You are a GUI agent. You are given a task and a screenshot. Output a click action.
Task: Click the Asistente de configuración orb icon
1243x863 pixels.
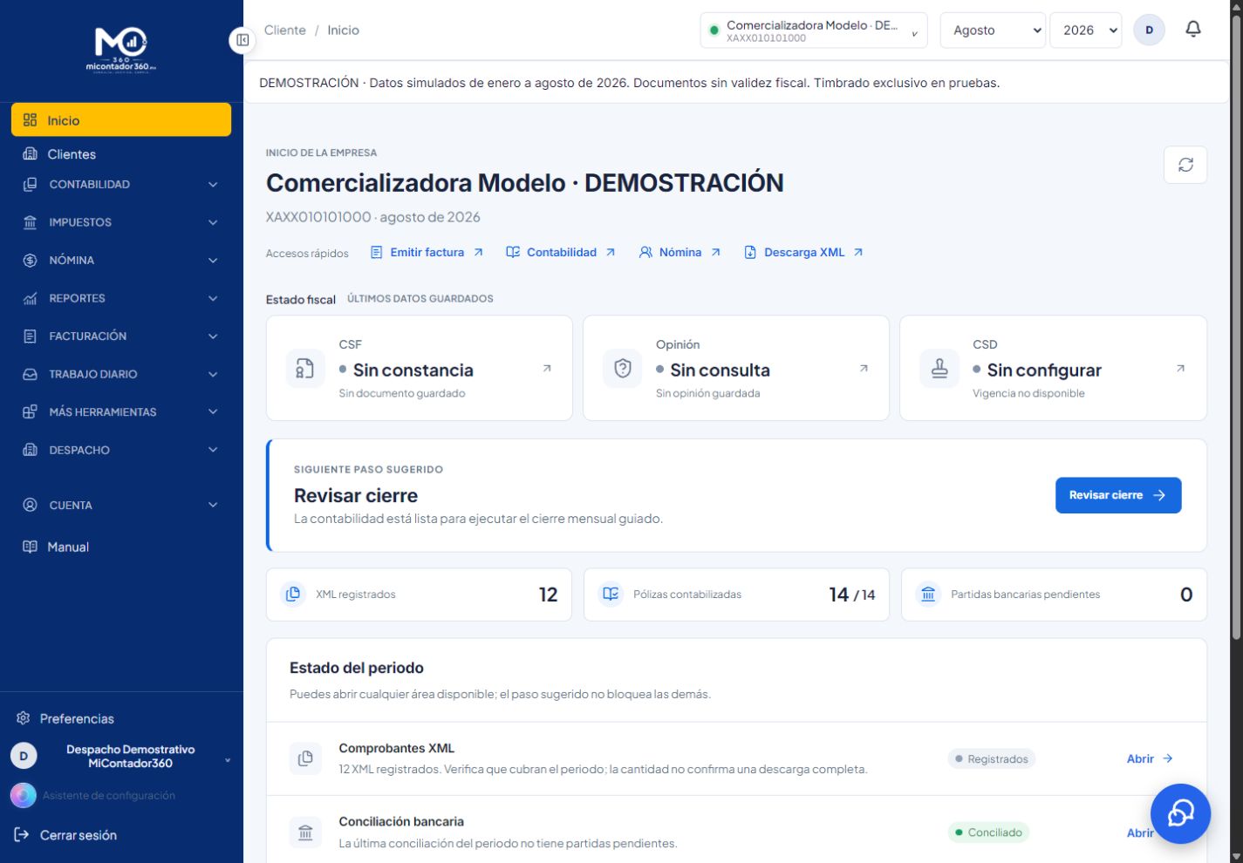[x=24, y=795]
